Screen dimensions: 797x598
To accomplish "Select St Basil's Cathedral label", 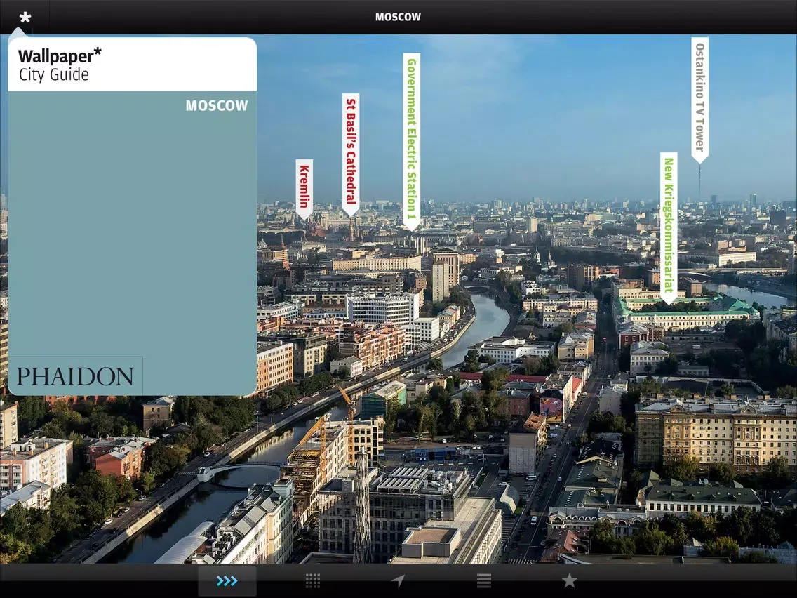I will (351, 155).
